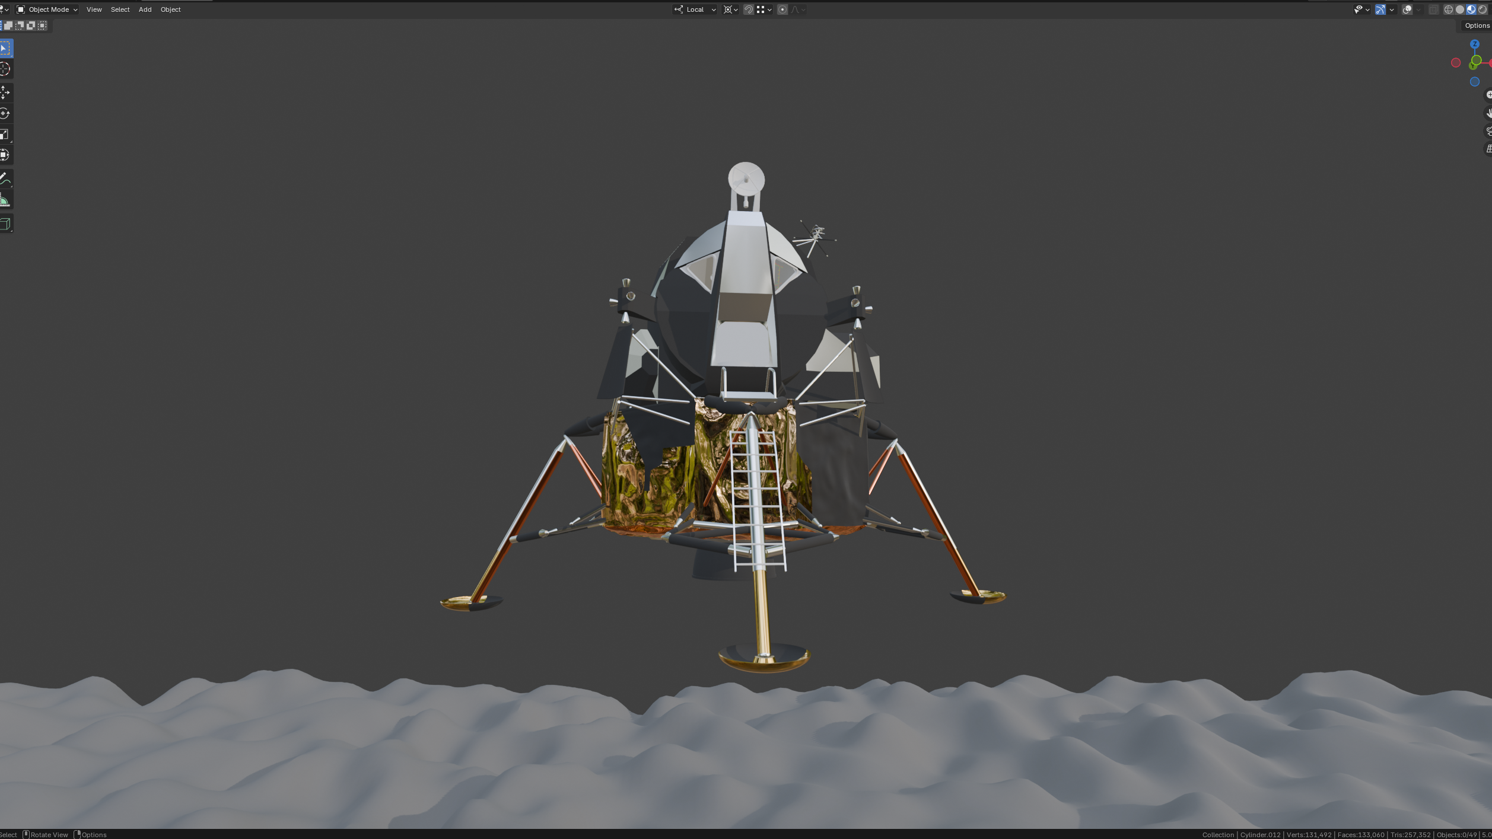Open the Options popover button
The height and width of the screenshot is (839, 1492).
tap(1476, 25)
